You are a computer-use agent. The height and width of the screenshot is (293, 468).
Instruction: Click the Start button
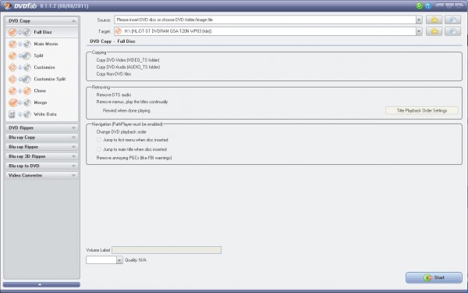point(434,277)
